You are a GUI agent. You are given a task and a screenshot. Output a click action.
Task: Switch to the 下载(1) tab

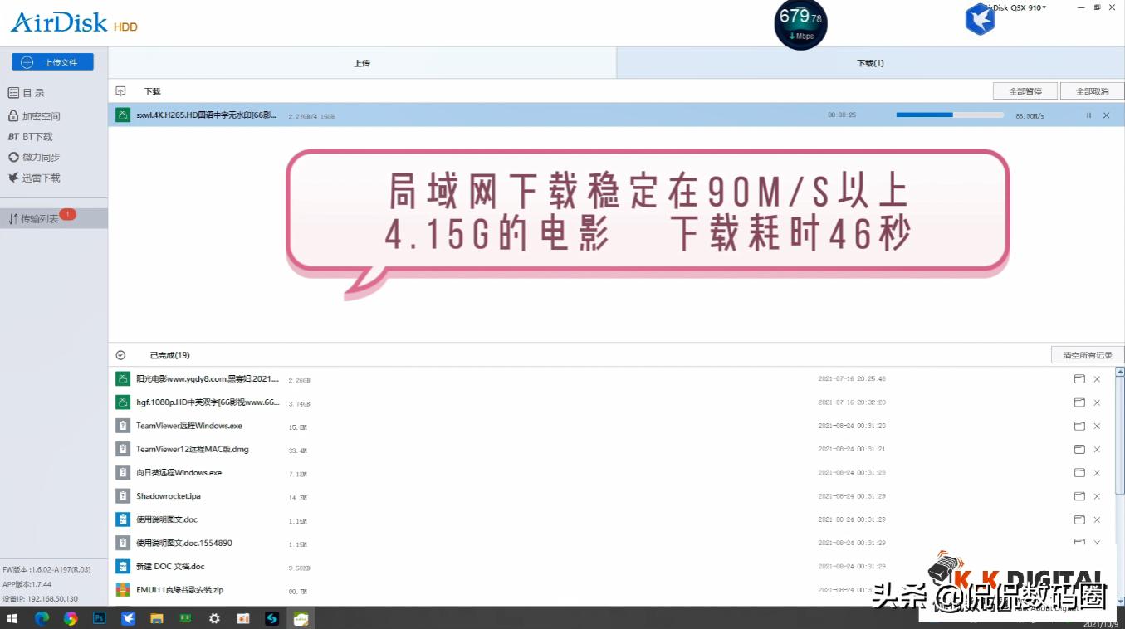coord(870,62)
